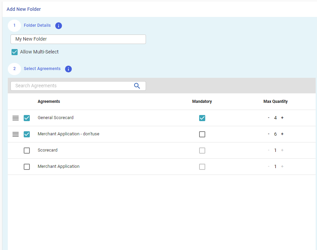Click the Merchant Application - don'tuse name
The image size is (317, 250).
(68, 134)
